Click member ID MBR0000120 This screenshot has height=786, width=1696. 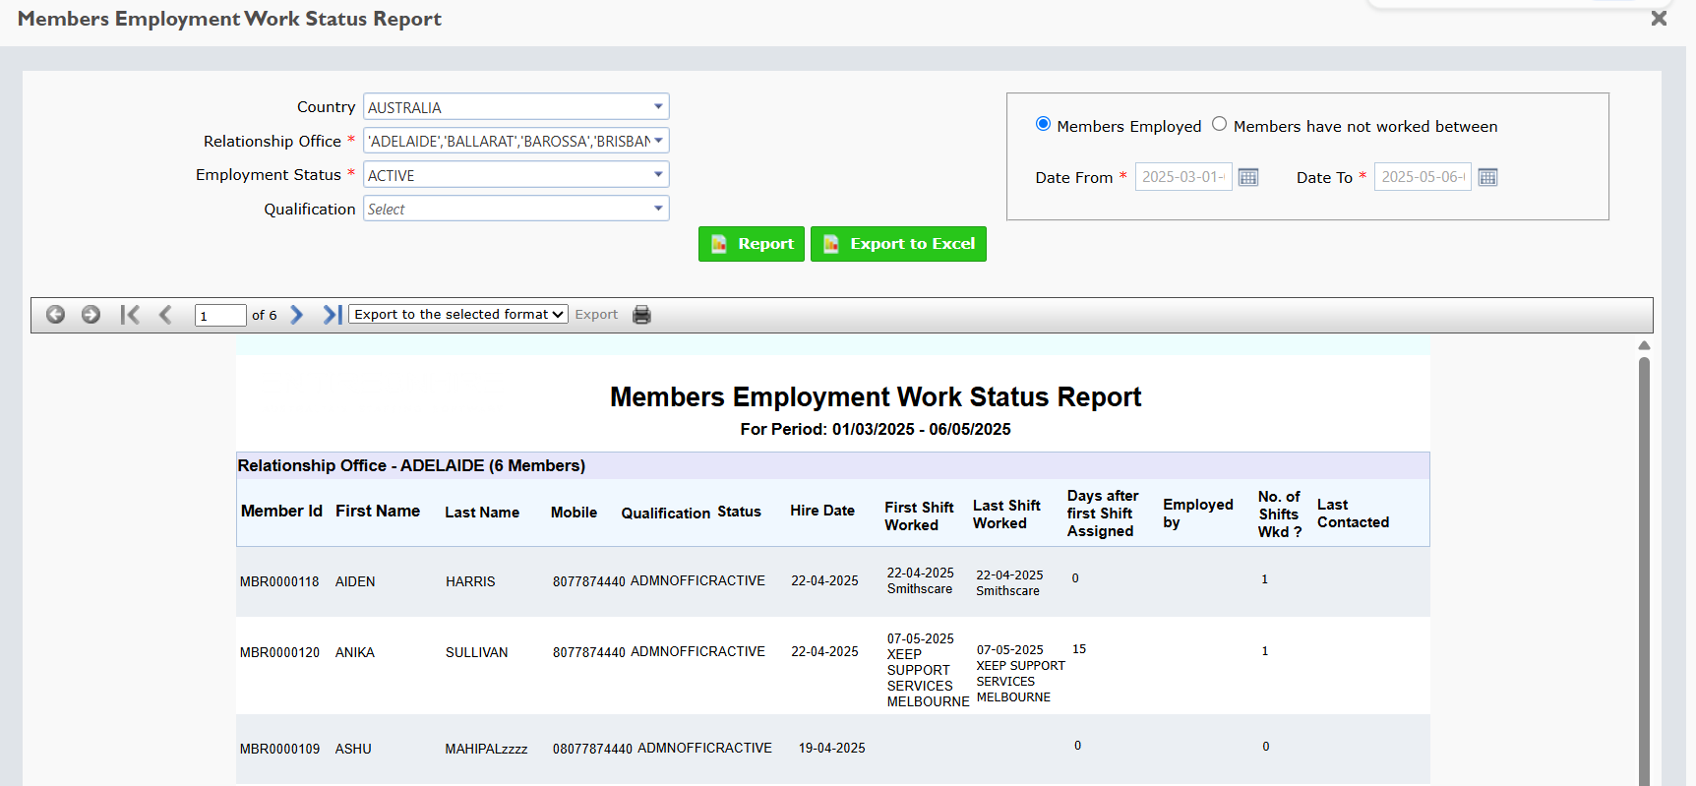point(279,652)
